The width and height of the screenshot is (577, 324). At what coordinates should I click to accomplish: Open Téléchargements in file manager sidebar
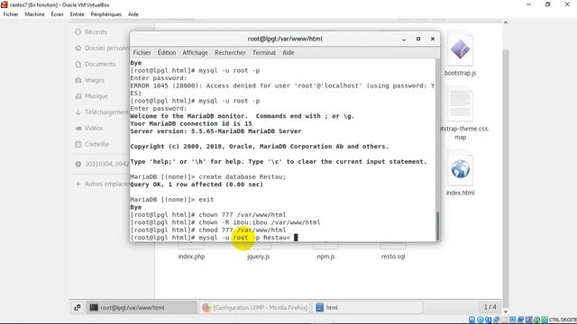click(x=102, y=112)
